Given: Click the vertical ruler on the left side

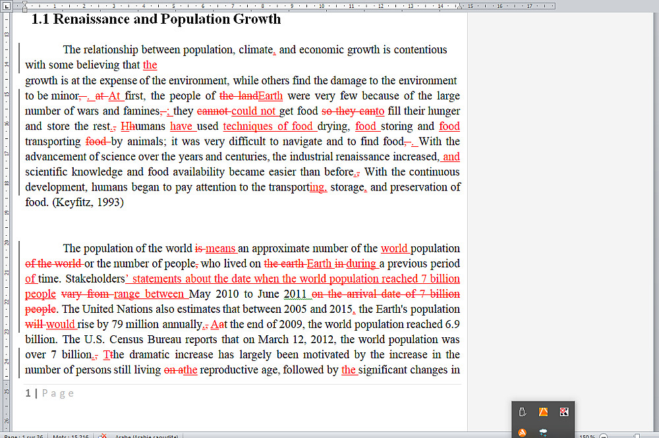Looking at the screenshot, I should pyautogui.click(x=7, y=223).
